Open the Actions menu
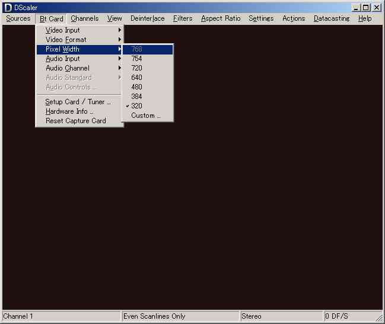The height and width of the screenshot is (324, 385). 294,18
